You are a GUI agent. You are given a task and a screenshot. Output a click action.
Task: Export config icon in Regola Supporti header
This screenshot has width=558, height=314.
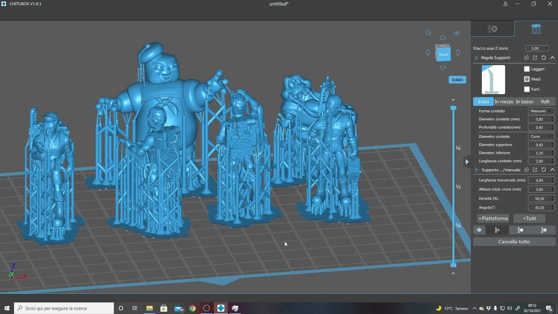(x=535, y=58)
